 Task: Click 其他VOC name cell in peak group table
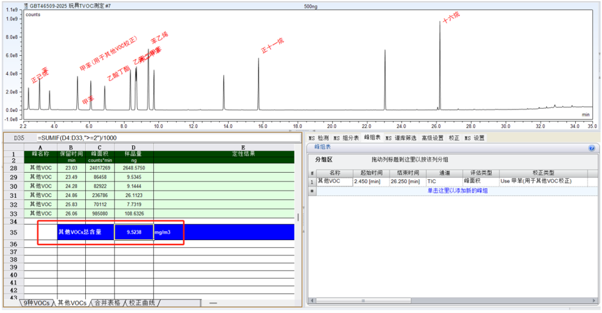click(x=334, y=181)
